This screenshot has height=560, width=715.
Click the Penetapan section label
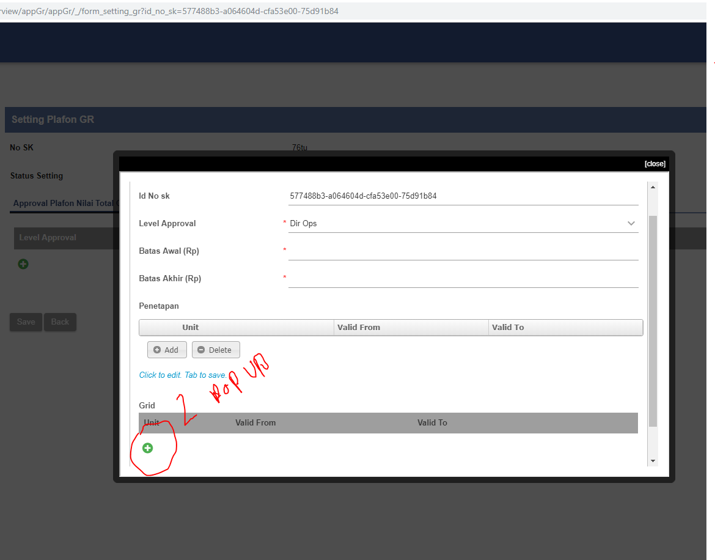pyautogui.click(x=159, y=306)
